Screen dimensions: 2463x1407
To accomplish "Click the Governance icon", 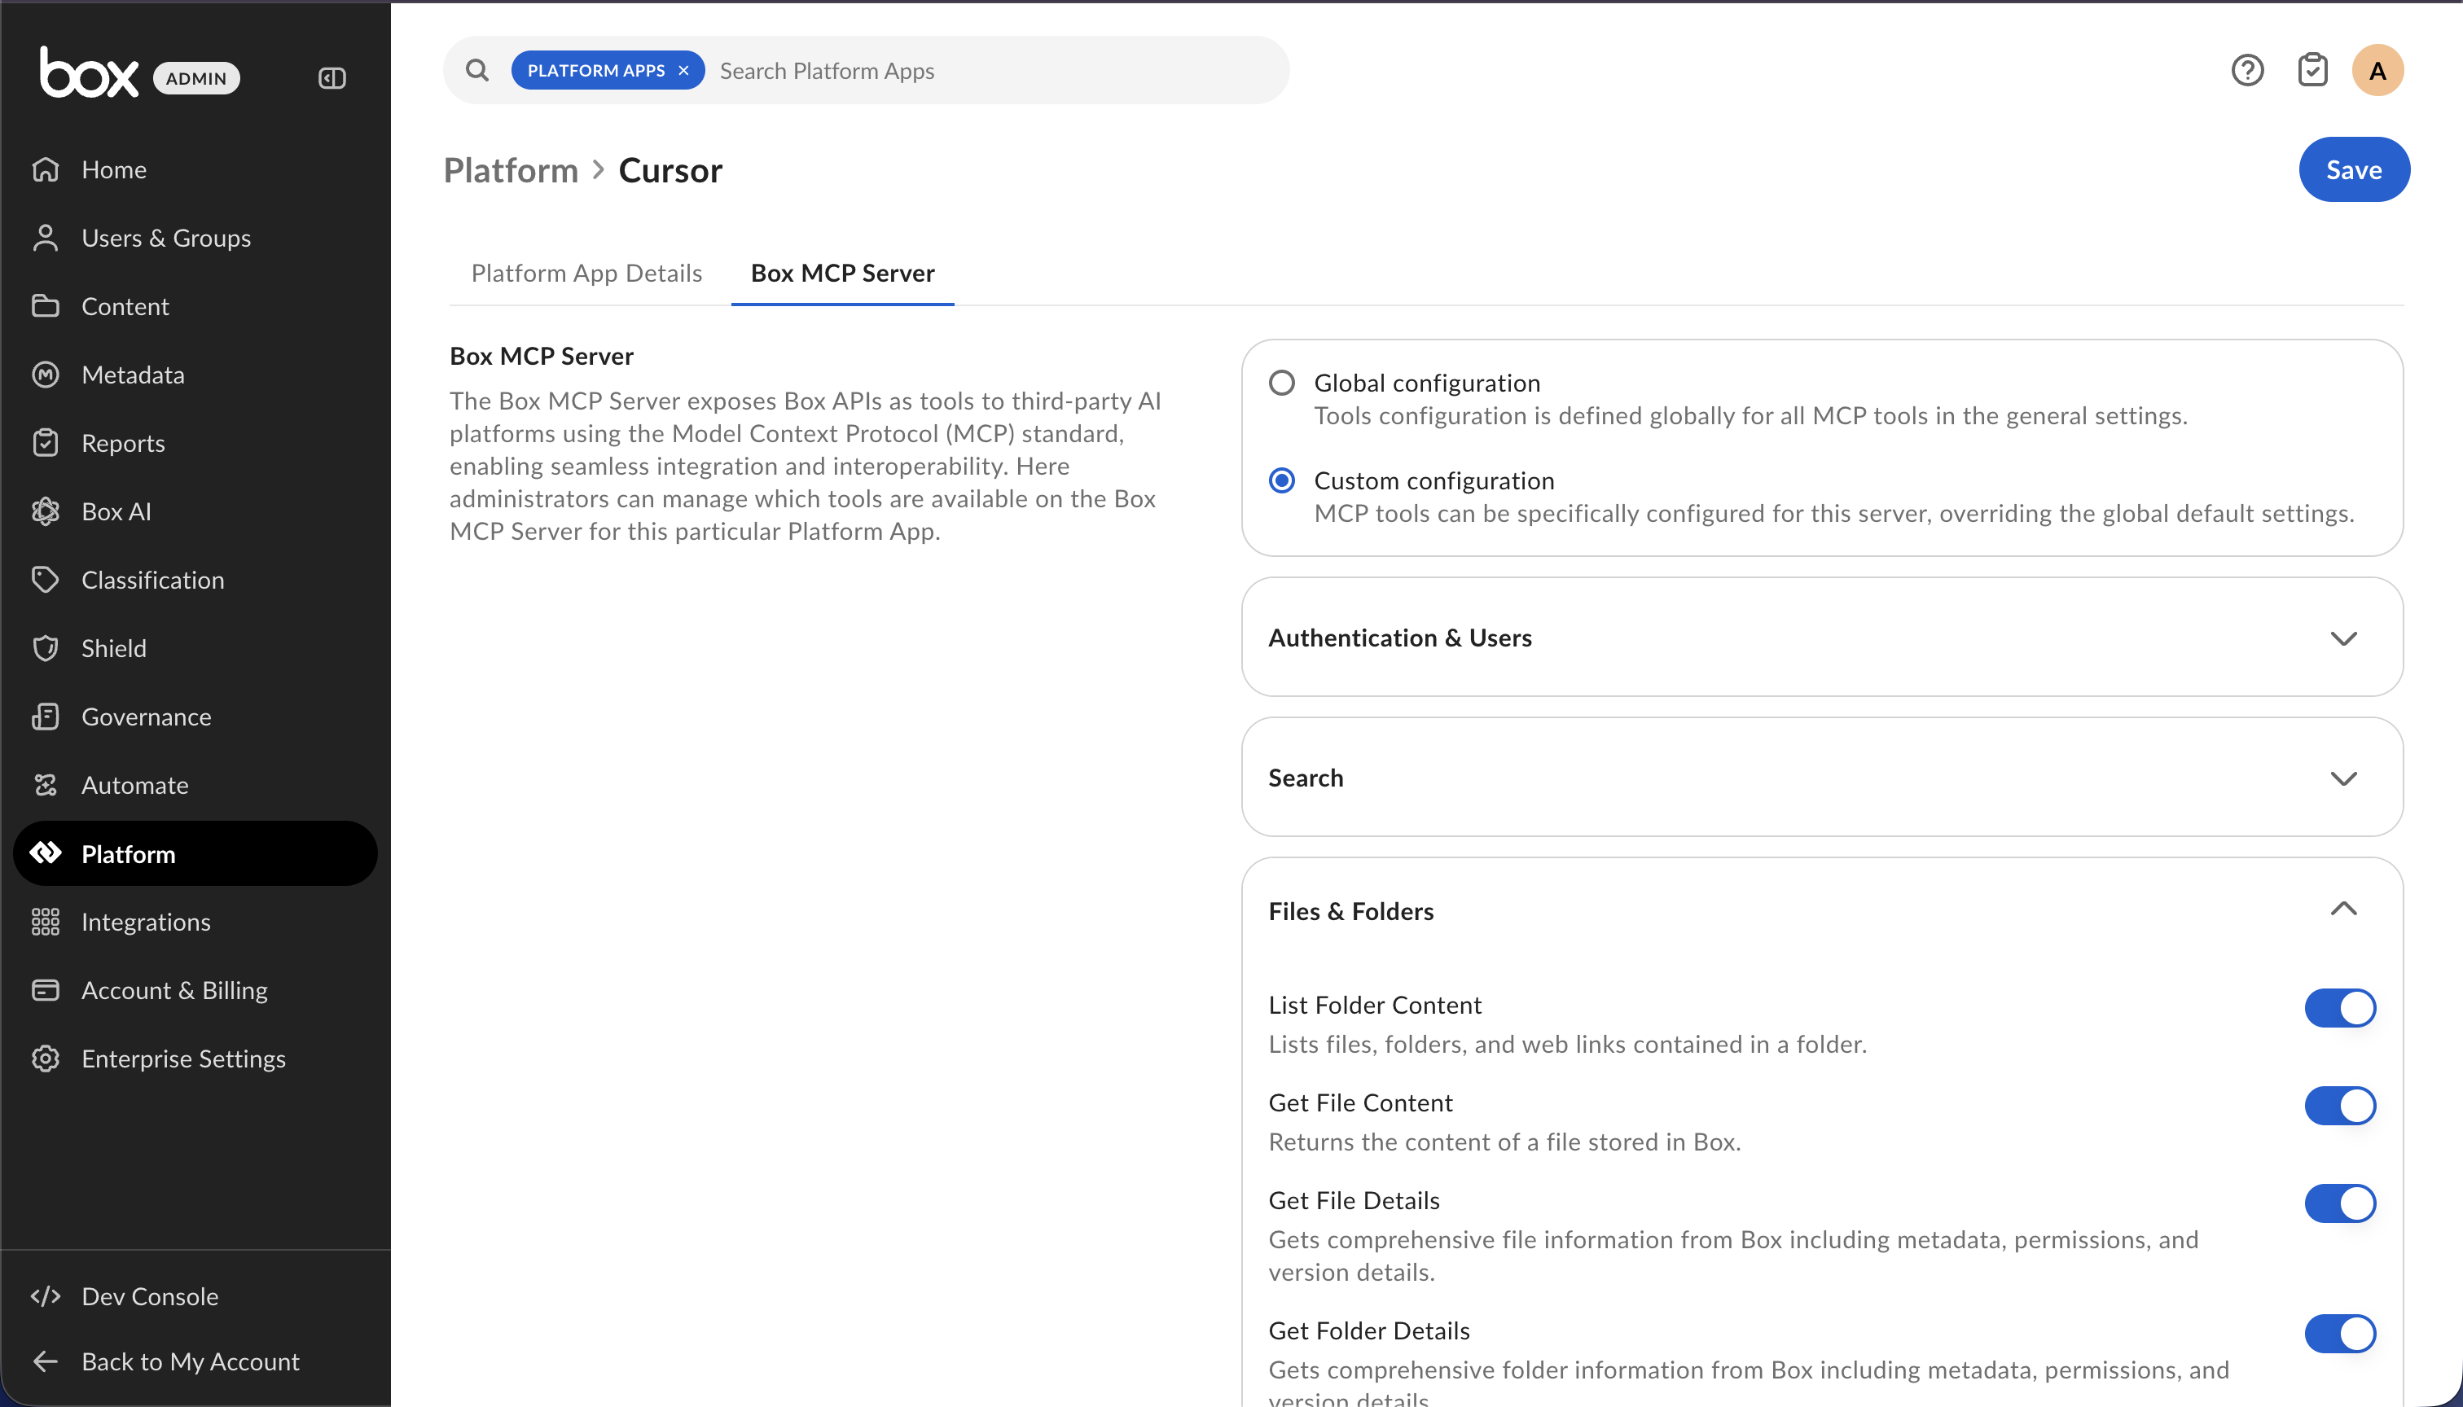I will [46, 717].
